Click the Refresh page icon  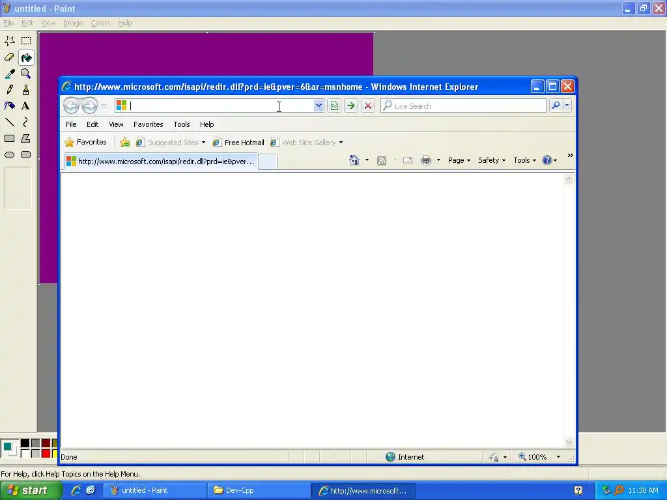[x=334, y=106]
